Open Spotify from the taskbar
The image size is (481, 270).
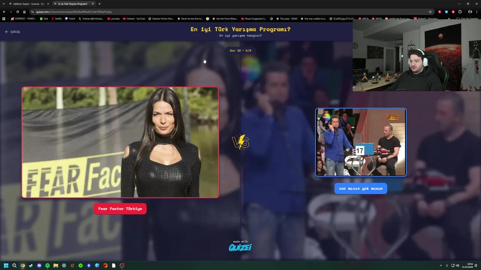(x=47, y=265)
